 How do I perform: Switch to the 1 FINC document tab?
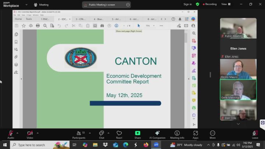[x=45, y=19]
